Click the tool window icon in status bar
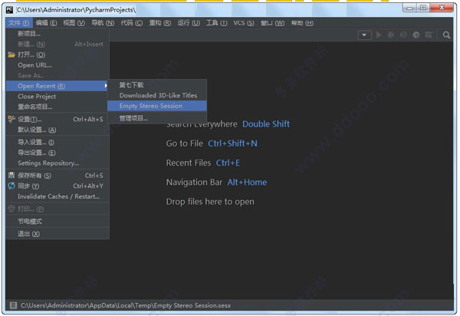460x316 pixels. tap(13, 305)
